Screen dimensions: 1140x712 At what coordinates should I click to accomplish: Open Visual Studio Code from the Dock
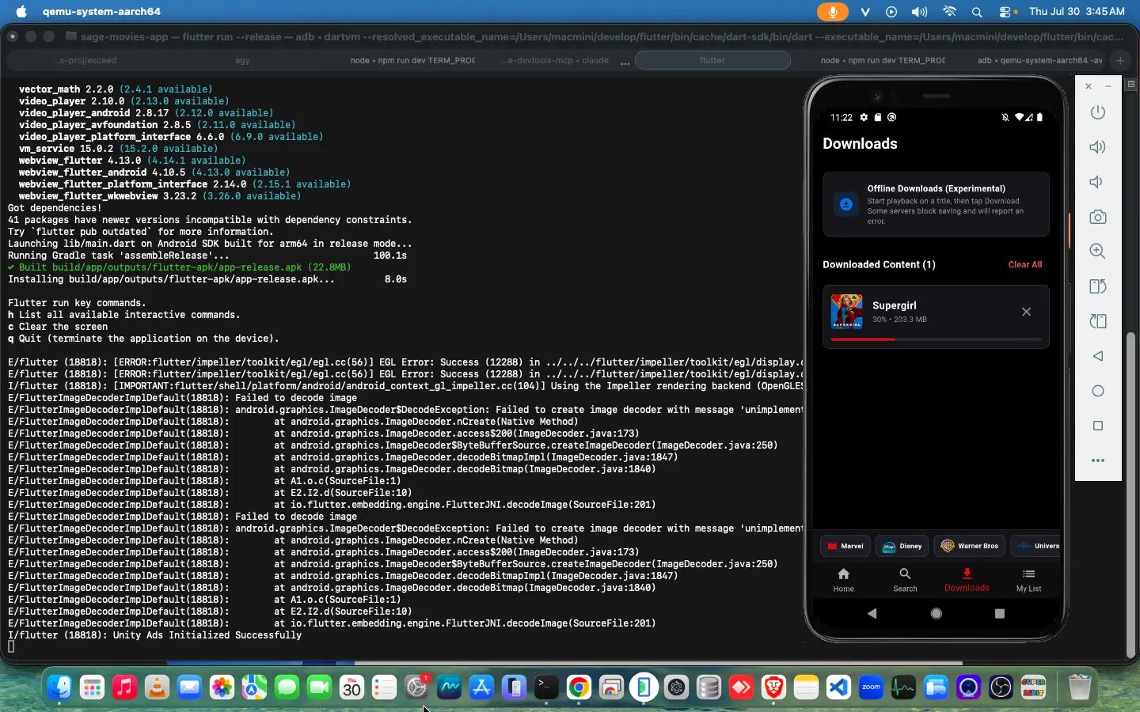pos(838,687)
